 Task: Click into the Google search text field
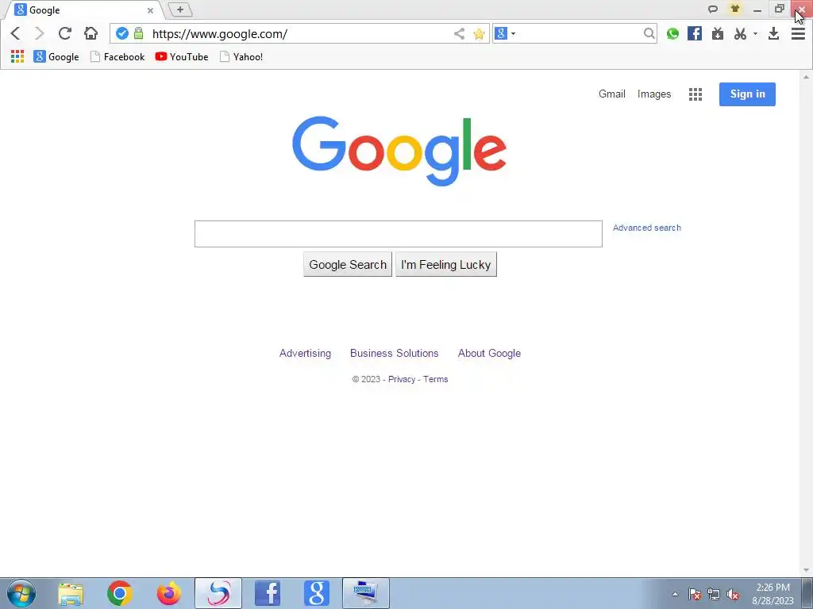(x=399, y=234)
